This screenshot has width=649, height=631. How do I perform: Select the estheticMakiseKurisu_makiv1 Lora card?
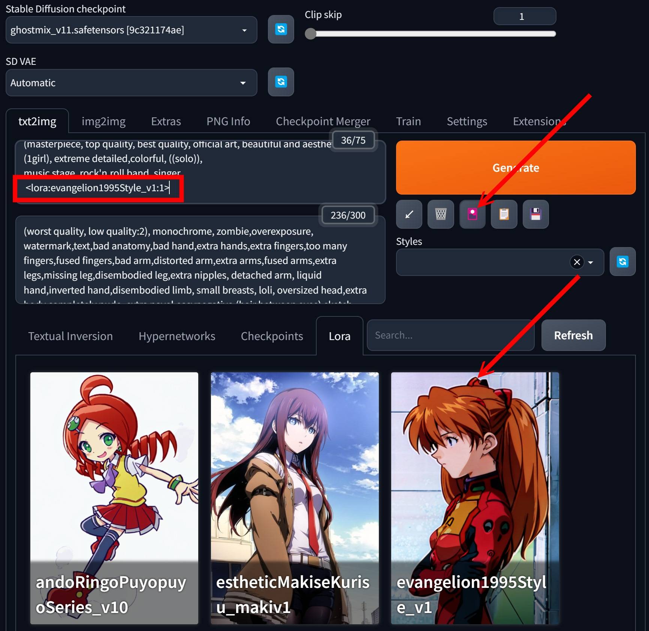pos(295,498)
